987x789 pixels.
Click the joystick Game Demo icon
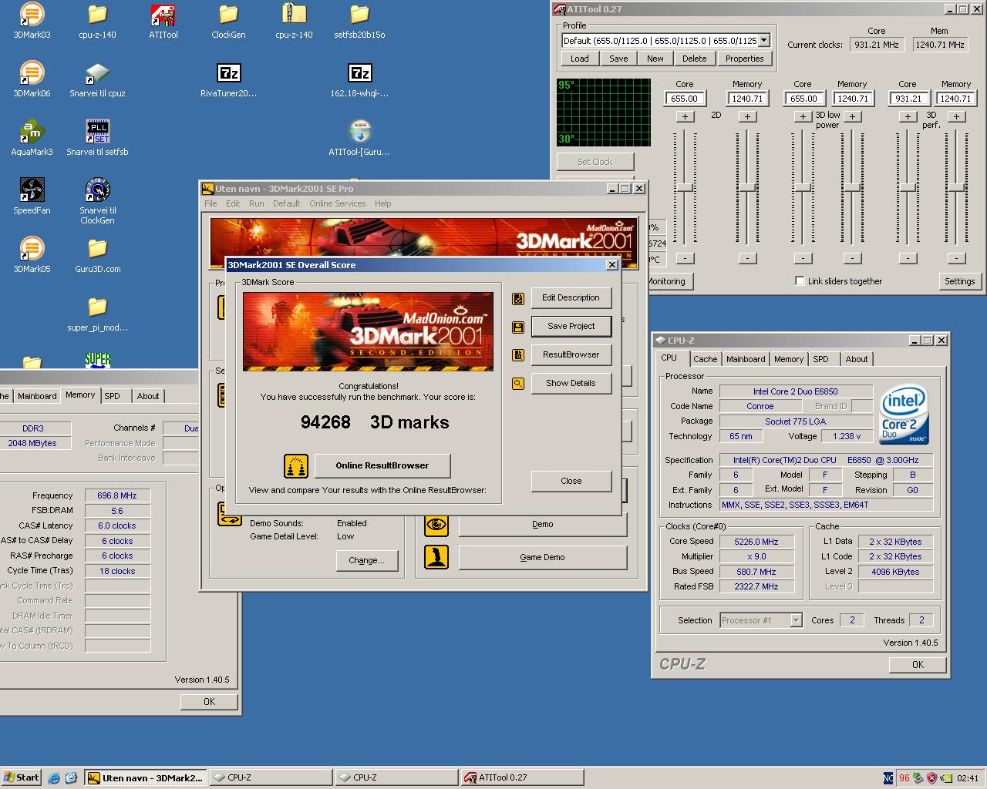[x=436, y=557]
